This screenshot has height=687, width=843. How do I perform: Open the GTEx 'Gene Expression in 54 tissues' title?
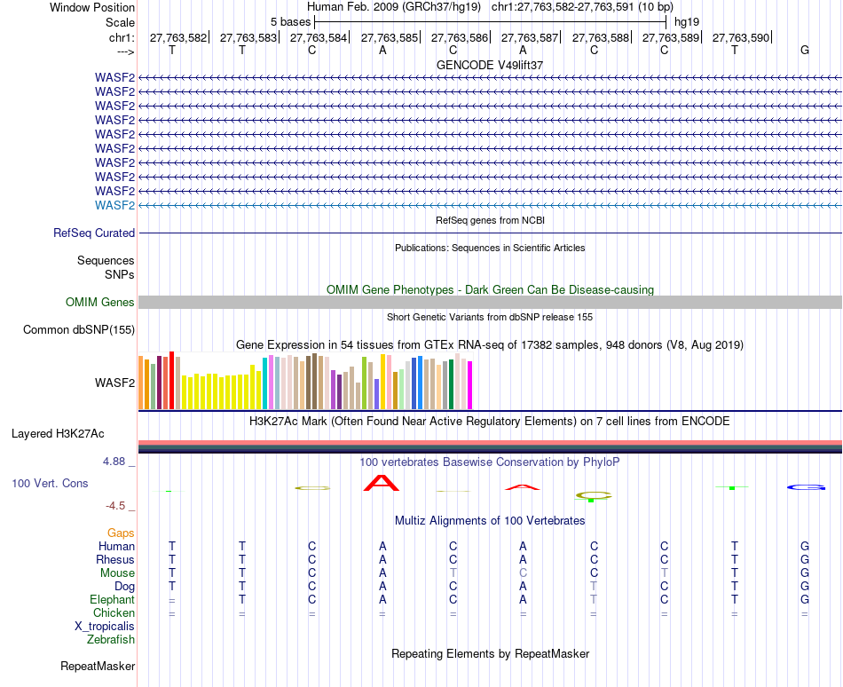click(x=490, y=344)
